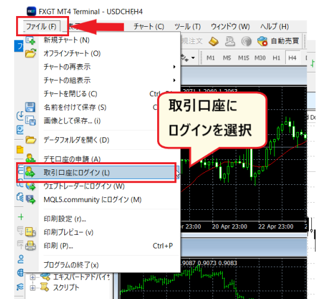Screen dimensions: 325x299
Task: Switch to the M15 timeframe
Action: 243,58
